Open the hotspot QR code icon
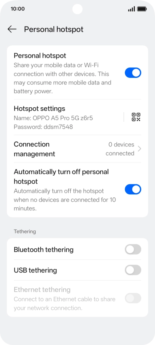 click(136, 117)
